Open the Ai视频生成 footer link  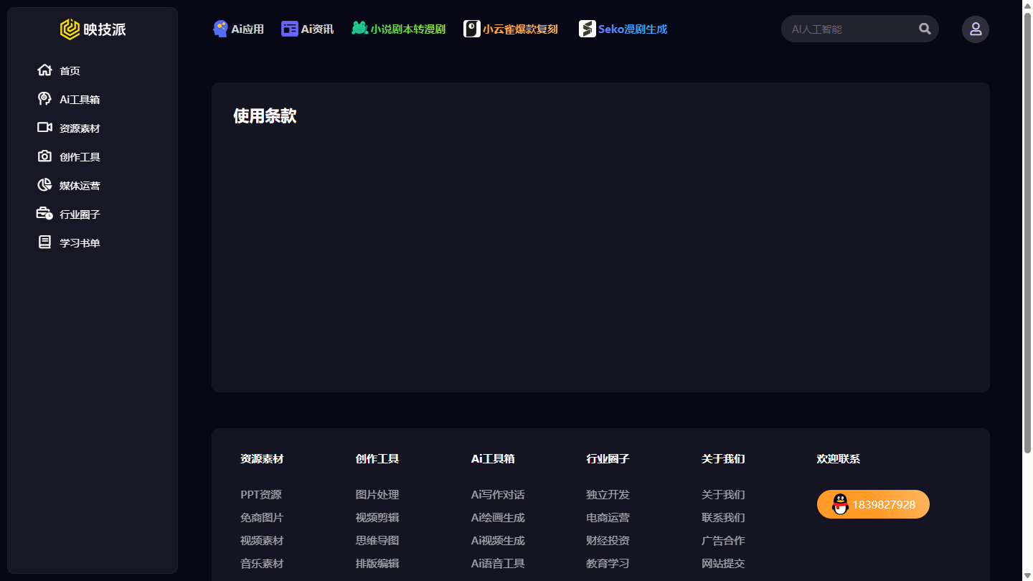pos(498,541)
